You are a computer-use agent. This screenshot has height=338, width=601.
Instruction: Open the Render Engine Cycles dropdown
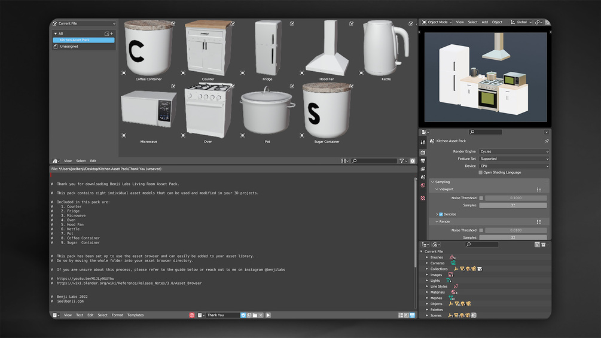(x=514, y=151)
